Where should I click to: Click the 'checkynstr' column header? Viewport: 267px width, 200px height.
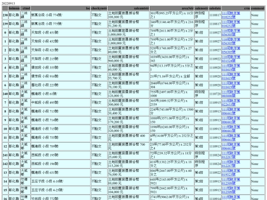click(x=99, y=8)
